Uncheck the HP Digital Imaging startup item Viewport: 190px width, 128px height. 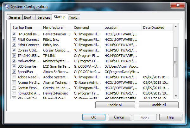click(x=14, y=34)
